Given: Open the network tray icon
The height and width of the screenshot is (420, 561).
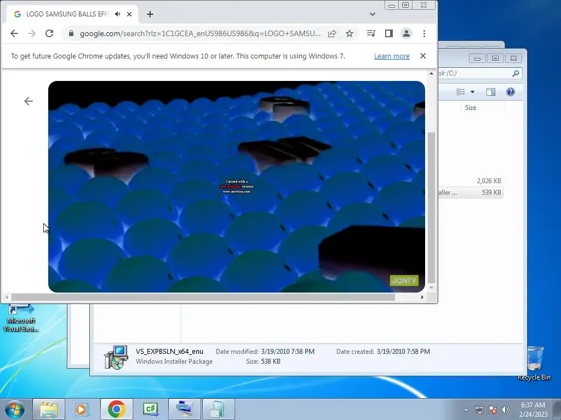Looking at the screenshot, I should [479, 410].
